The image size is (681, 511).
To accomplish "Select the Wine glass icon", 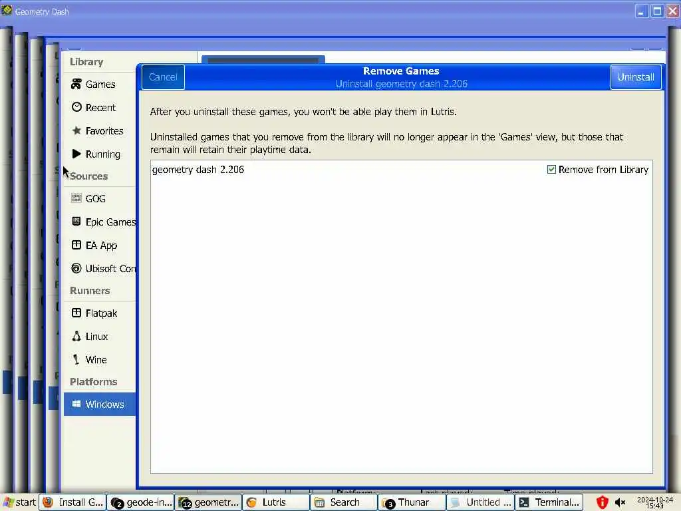I will pos(76,359).
